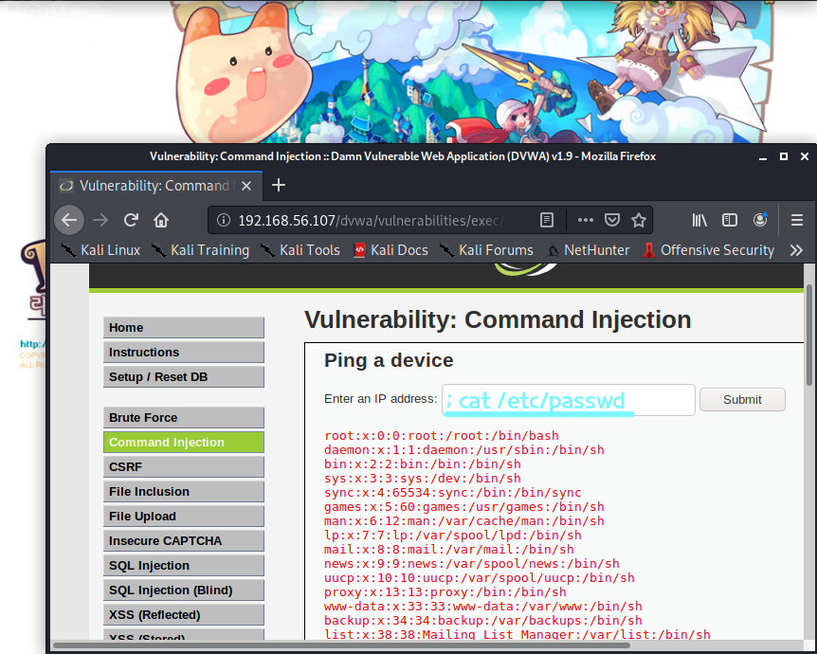
Task: Open Kali Linux bookmark
Action: [x=101, y=250]
